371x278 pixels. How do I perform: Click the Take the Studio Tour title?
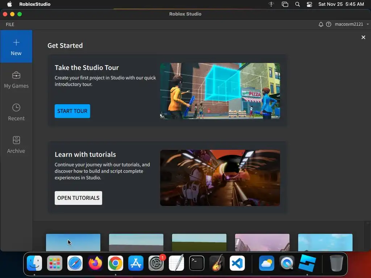pyautogui.click(x=87, y=68)
